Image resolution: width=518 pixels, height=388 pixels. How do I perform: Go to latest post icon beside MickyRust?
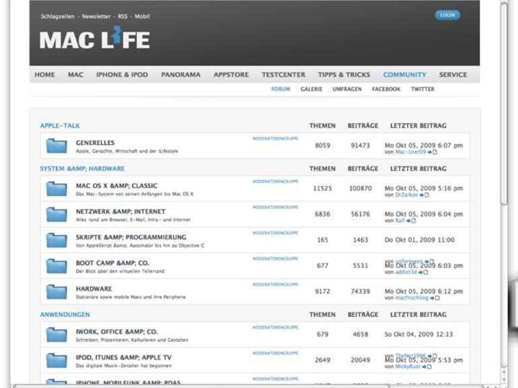(427, 367)
